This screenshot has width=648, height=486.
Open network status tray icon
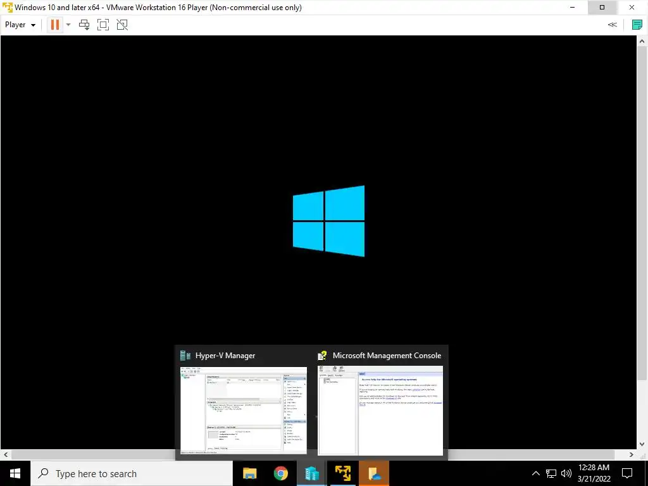pyautogui.click(x=551, y=473)
